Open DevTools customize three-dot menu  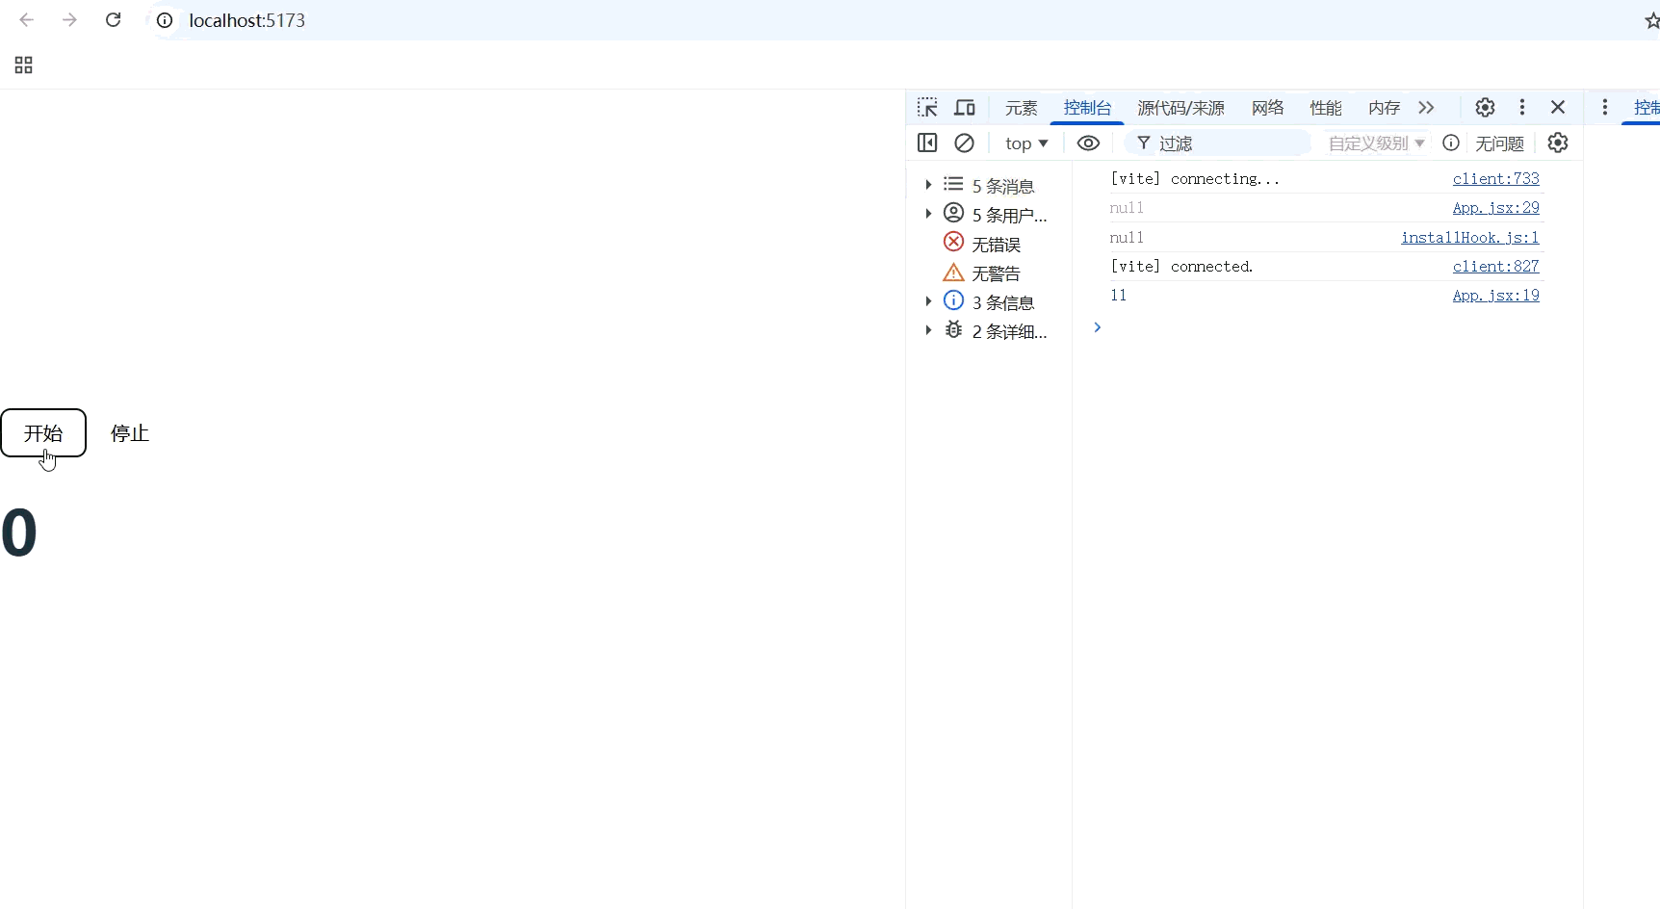pyautogui.click(x=1522, y=107)
